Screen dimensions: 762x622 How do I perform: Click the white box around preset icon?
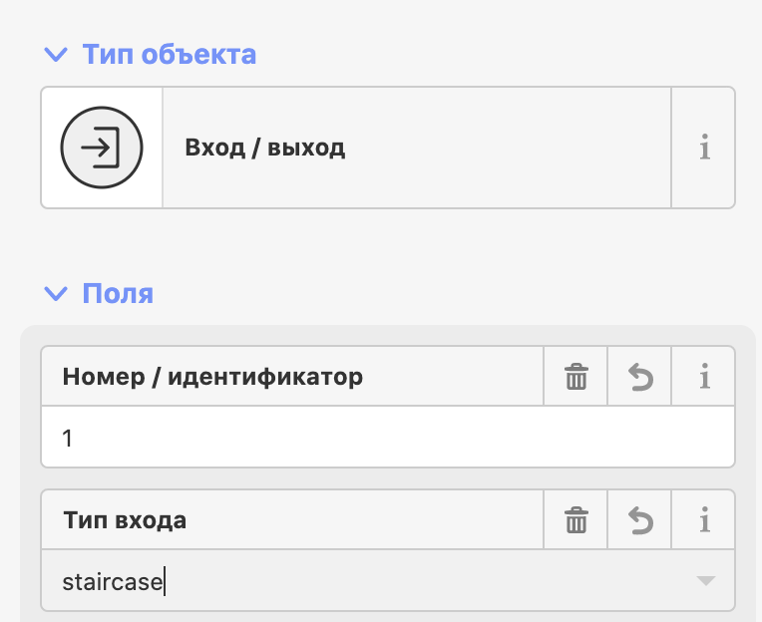[102, 148]
